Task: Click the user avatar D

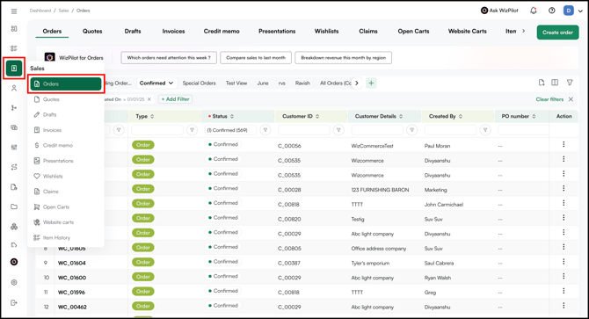Action: click(568, 11)
